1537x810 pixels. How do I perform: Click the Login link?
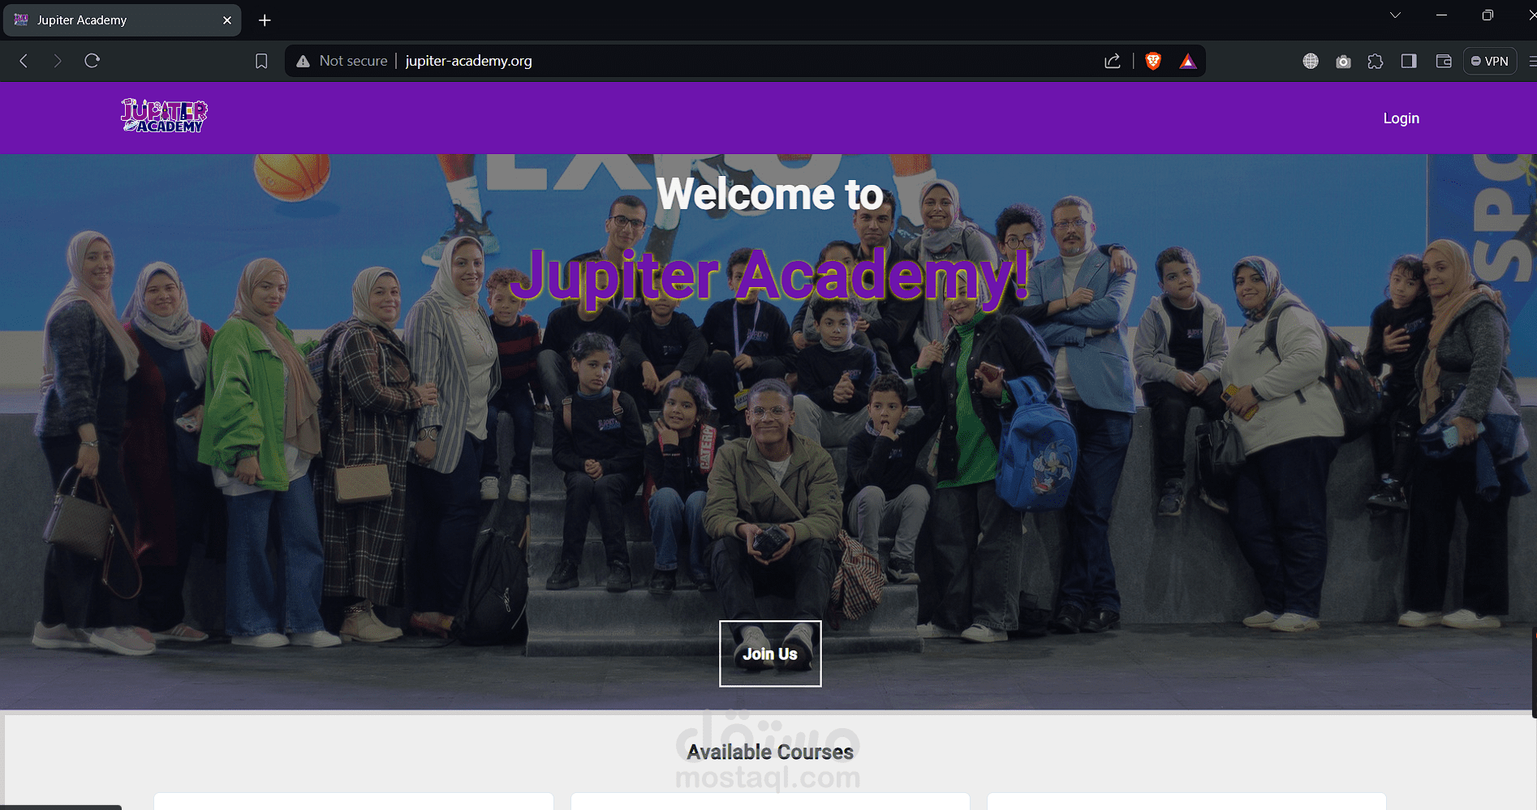1401,118
